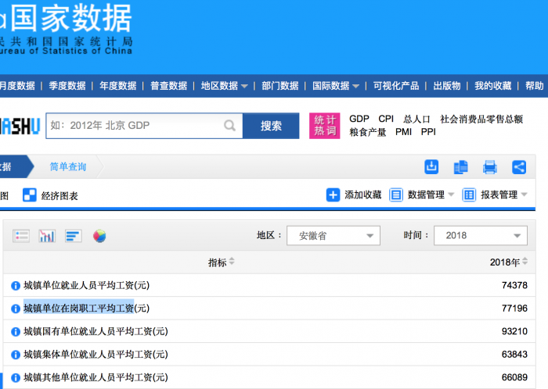Viewport: 548px width, 389px height.
Task: Click the magnifier icon in search box
Action: tap(229, 125)
